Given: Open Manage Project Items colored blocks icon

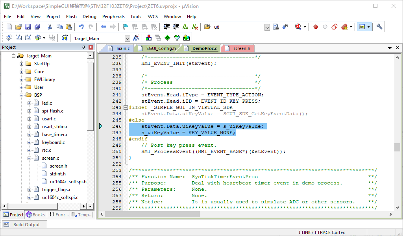Looking at the screenshot, I should pos(148,38).
